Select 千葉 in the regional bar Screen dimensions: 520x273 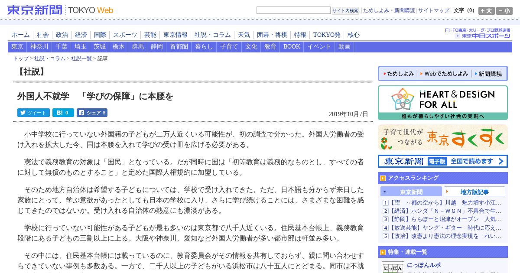click(62, 47)
